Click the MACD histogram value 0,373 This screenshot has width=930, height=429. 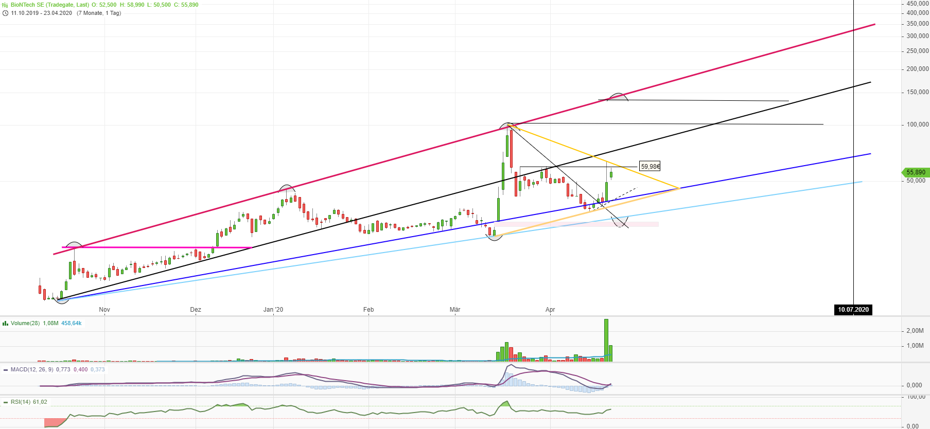(x=98, y=370)
